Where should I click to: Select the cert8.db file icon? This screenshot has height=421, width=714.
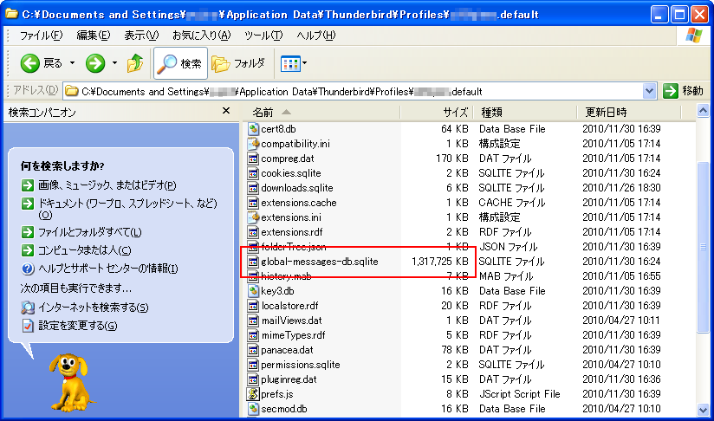253,129
